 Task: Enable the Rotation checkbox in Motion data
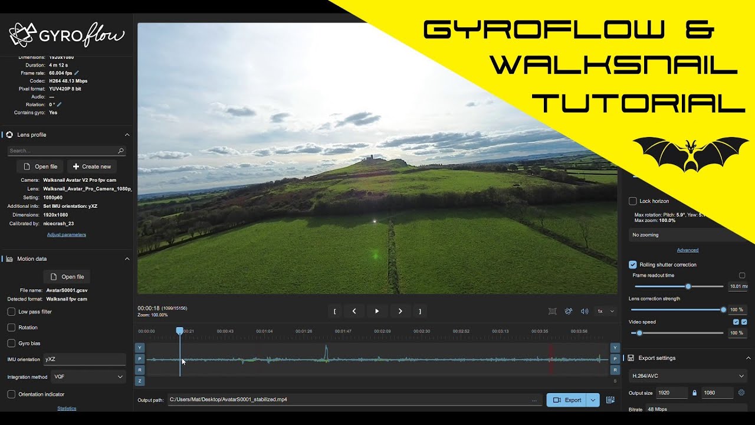pos(11,328)
